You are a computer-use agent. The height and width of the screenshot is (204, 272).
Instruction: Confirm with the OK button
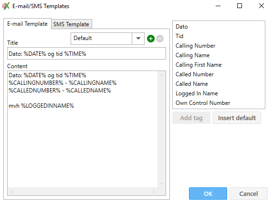(x=208, y=194)
